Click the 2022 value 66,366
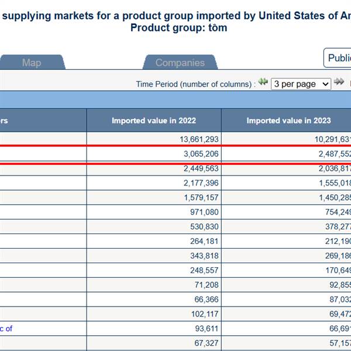This screenshot has width=351, height=351. point(207,300)
